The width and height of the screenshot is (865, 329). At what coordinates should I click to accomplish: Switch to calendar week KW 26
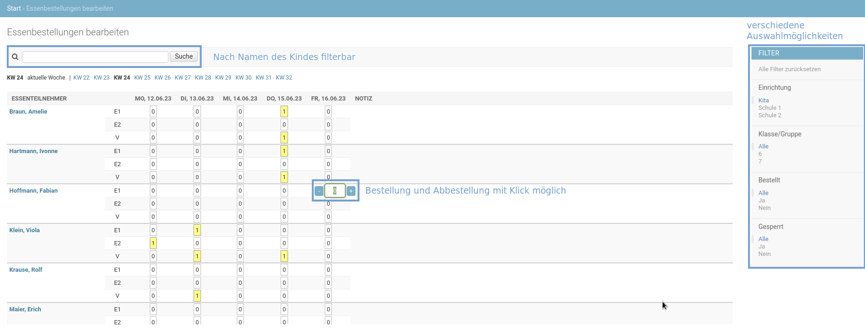click(x=162, y=78)
